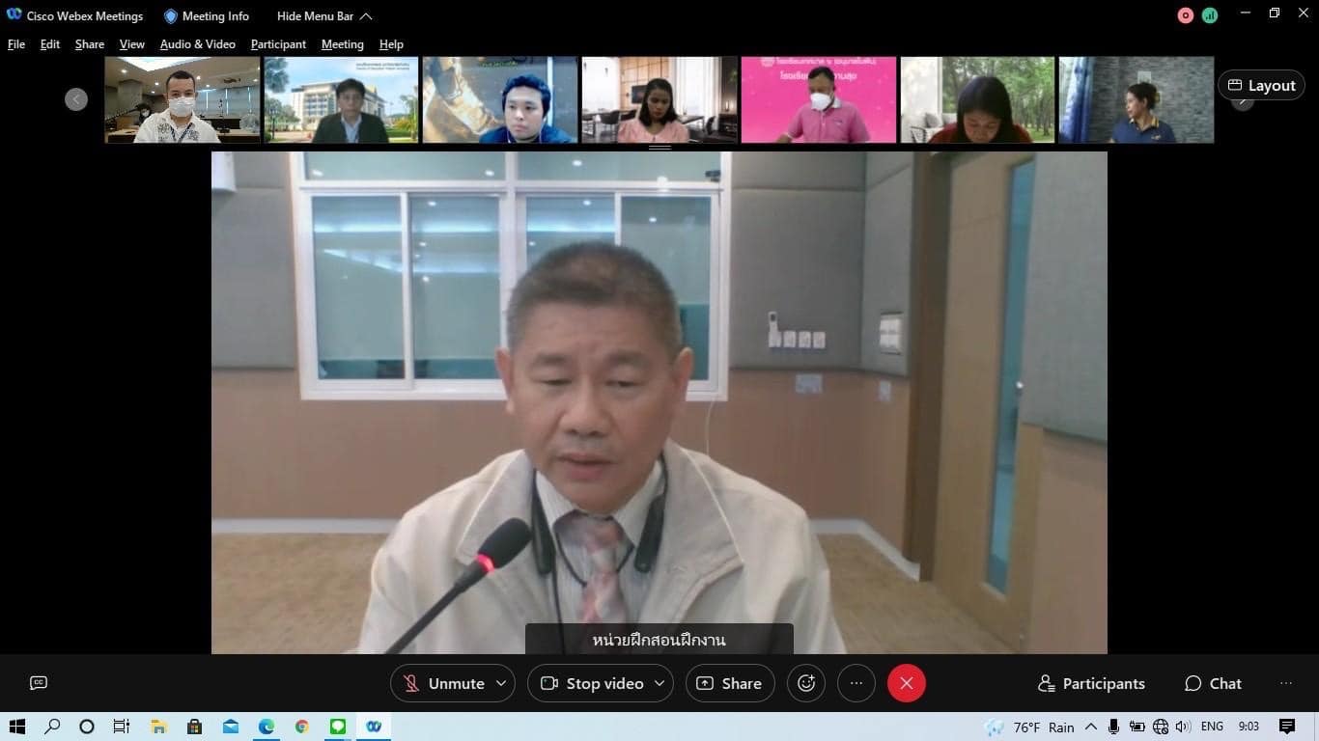Stop video camera
1319x741 pixels.
[591, 683]
